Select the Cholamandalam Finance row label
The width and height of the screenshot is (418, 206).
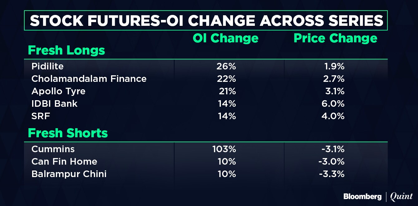pos(89,79)
